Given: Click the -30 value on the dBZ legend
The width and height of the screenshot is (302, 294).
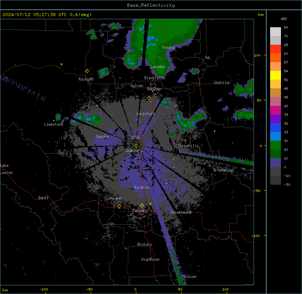Looking at the screenshot, I should tap(287, 185).
